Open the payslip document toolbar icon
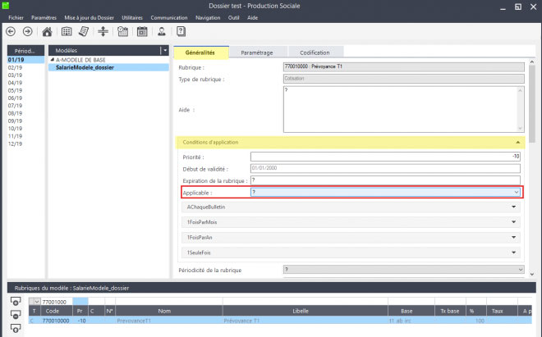This screenshot has width=542, height=337. click(84, 32)
